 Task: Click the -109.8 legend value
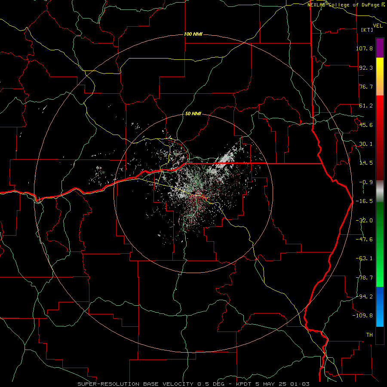[362, 316]
